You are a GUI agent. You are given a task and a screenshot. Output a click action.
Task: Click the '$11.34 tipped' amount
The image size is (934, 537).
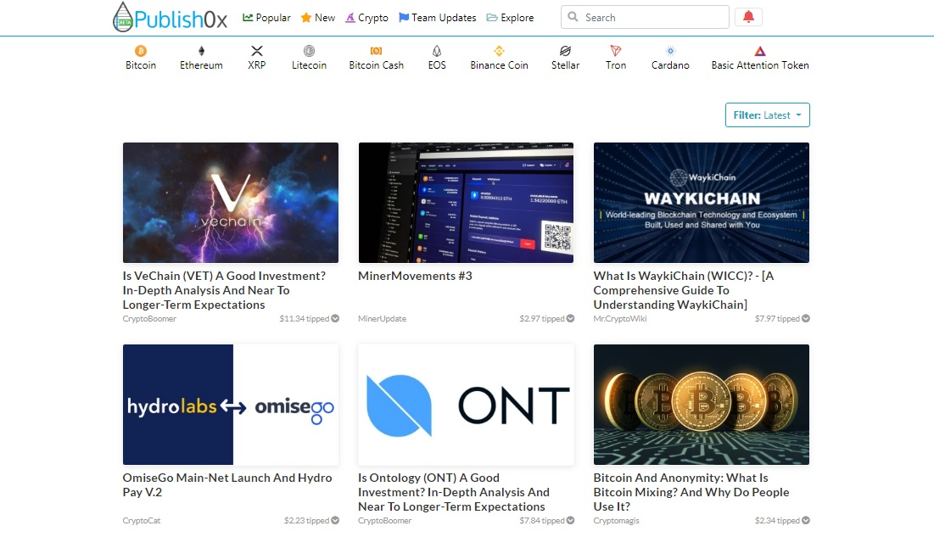[305, 319]
